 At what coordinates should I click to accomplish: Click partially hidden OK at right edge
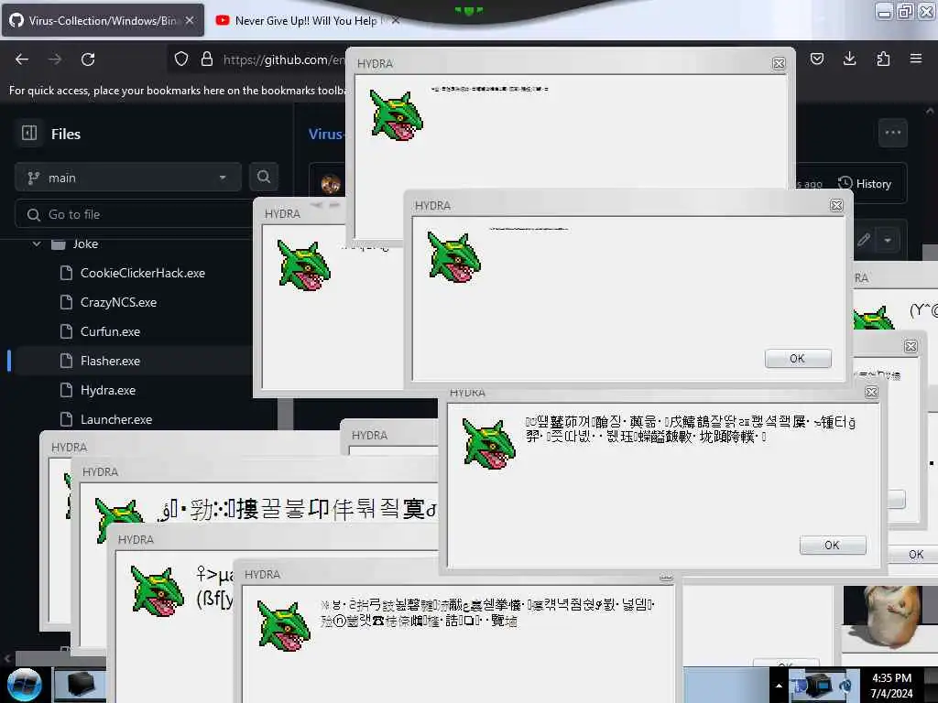coord(915,554)
